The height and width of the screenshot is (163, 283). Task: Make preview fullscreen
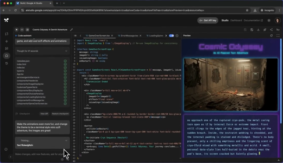(278, 36)
